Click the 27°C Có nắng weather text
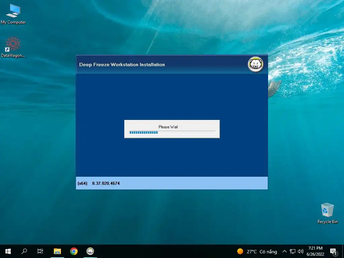Screen dimensions: 344x258 tap(262, 252)
